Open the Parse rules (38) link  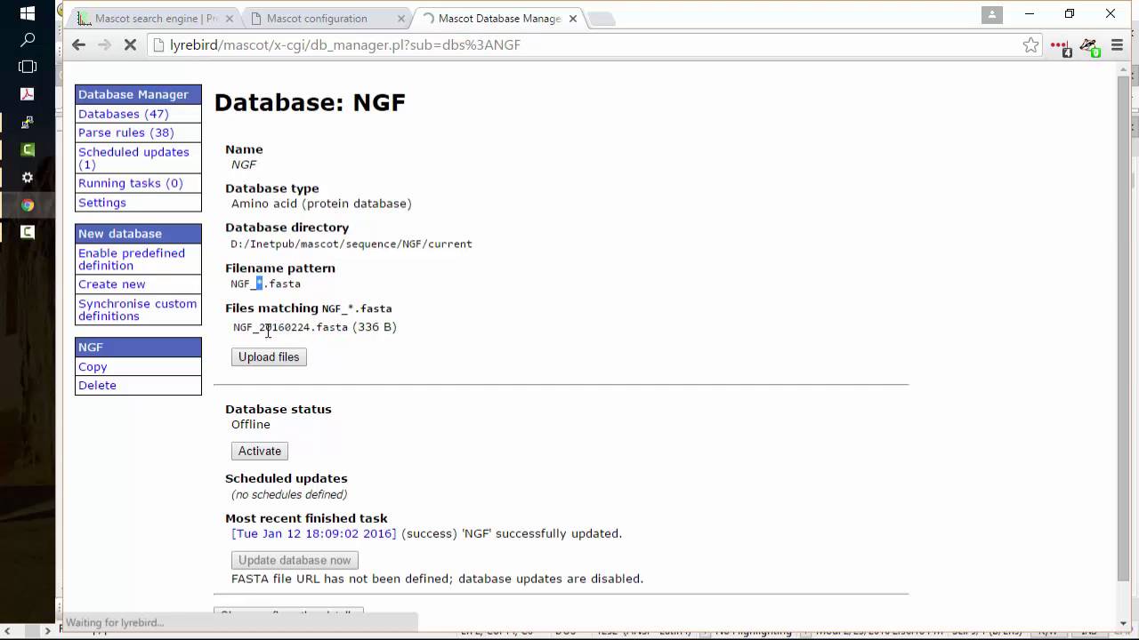point(125,132)
